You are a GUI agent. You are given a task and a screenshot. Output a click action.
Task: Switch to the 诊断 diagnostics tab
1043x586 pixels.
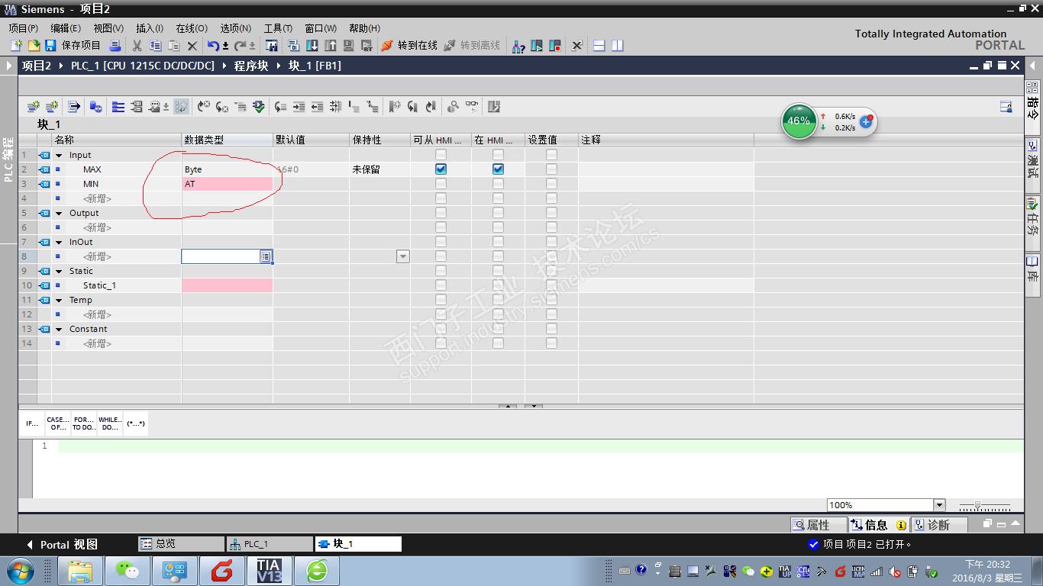(x=939, y=525)
